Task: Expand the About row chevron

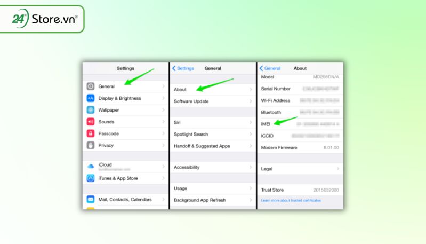Action: [251, 89]
